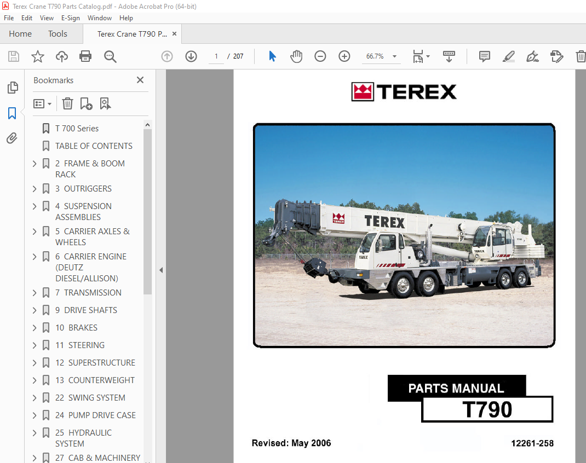This screenshot has height=463, width=586.
Task: Zoom in with the plus icon
Action: (x=344, y=56)
